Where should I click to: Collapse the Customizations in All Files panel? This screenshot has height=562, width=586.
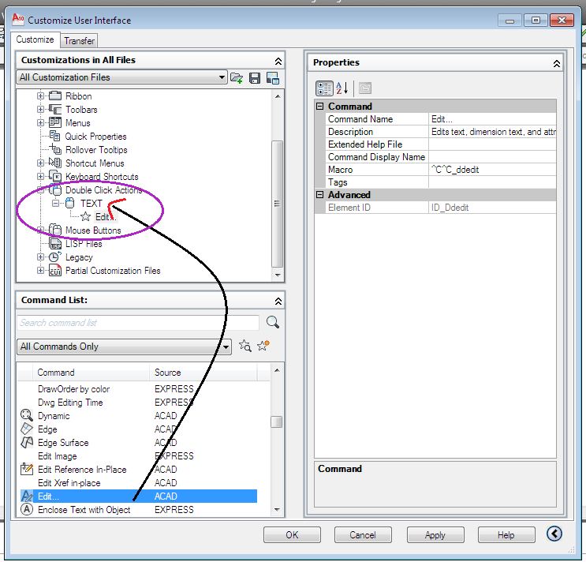278,61
